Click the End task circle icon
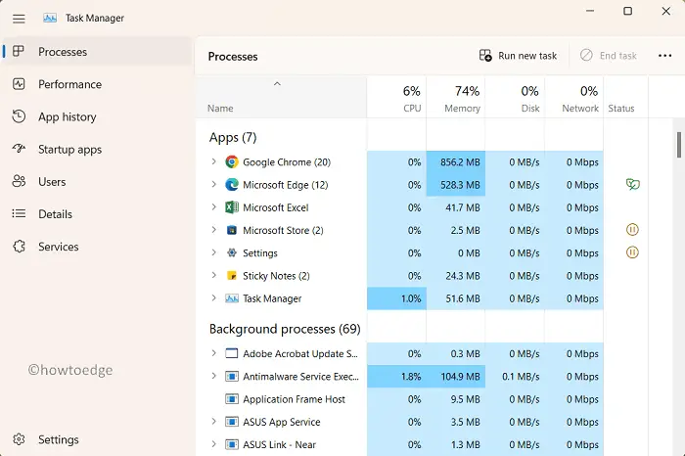 tap(586, 55)
